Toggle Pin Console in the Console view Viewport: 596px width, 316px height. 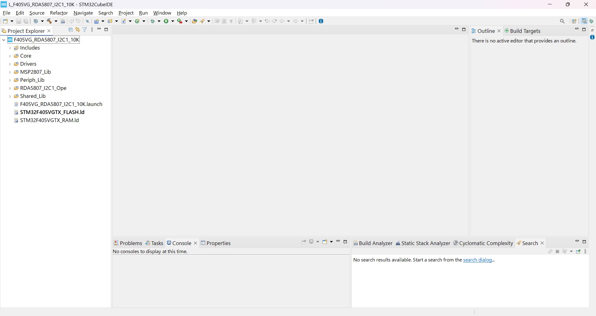[x=304, y=242]
